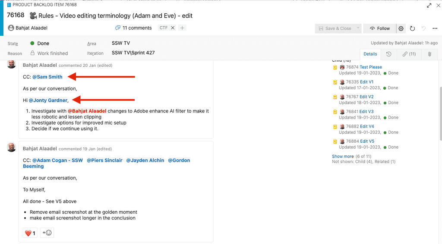Click the work item title field

pyautogui.click(x=115, y=16)
